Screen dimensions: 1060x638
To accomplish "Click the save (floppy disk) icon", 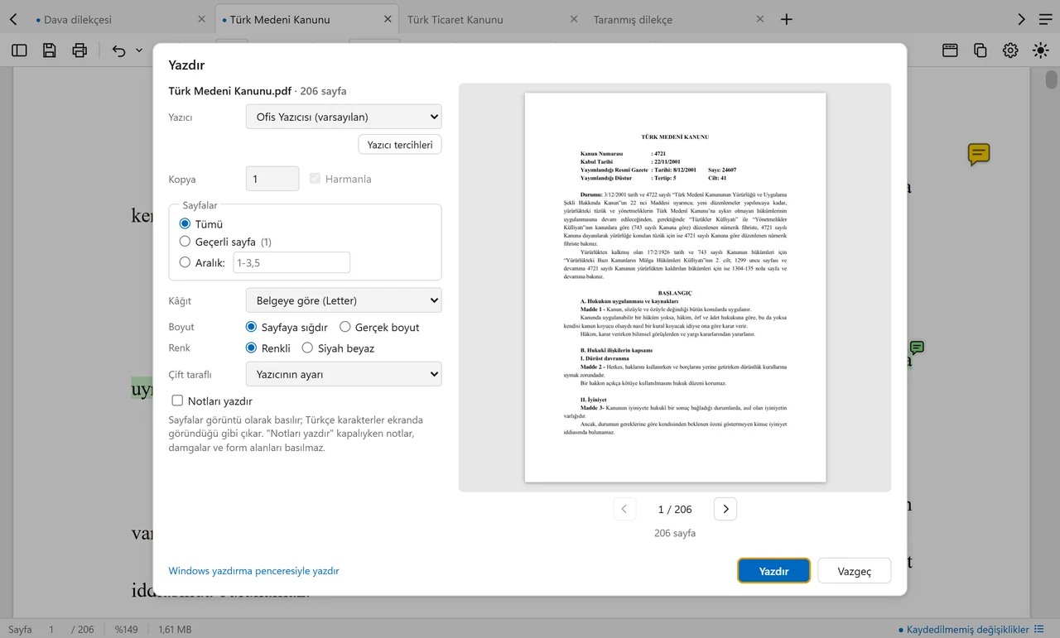I will point(50,50).
